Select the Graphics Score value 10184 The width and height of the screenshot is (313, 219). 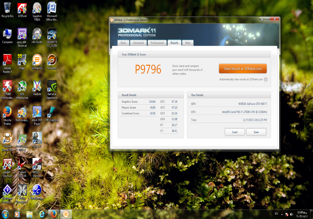pyautogui.click(x=152, y=102)
